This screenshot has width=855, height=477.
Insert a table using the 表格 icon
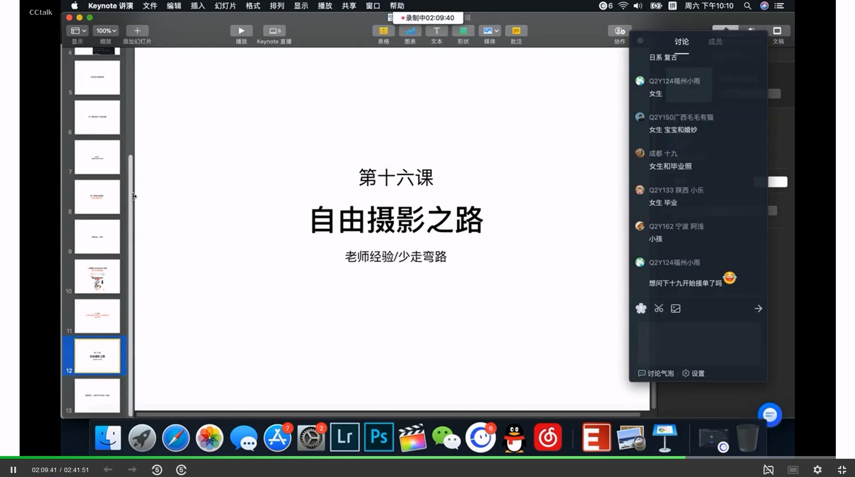tap(383, 31)
